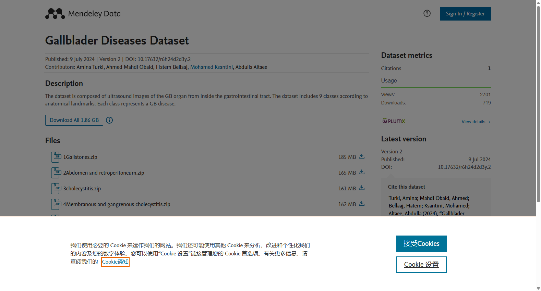Open PlumX View details link
Viewport: 541px width, 291px height.
click(473, 122)
